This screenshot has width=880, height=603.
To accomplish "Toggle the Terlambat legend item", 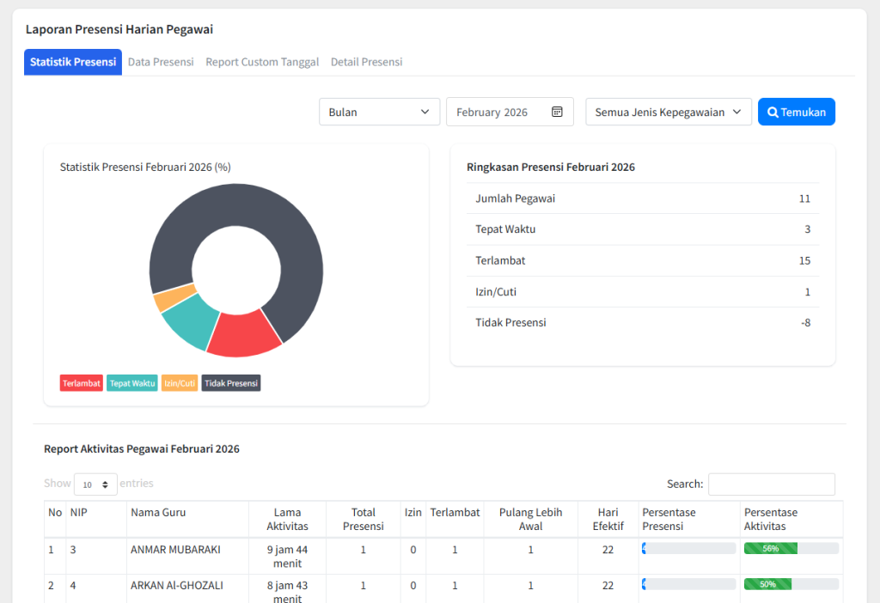I will click(82, 383).
